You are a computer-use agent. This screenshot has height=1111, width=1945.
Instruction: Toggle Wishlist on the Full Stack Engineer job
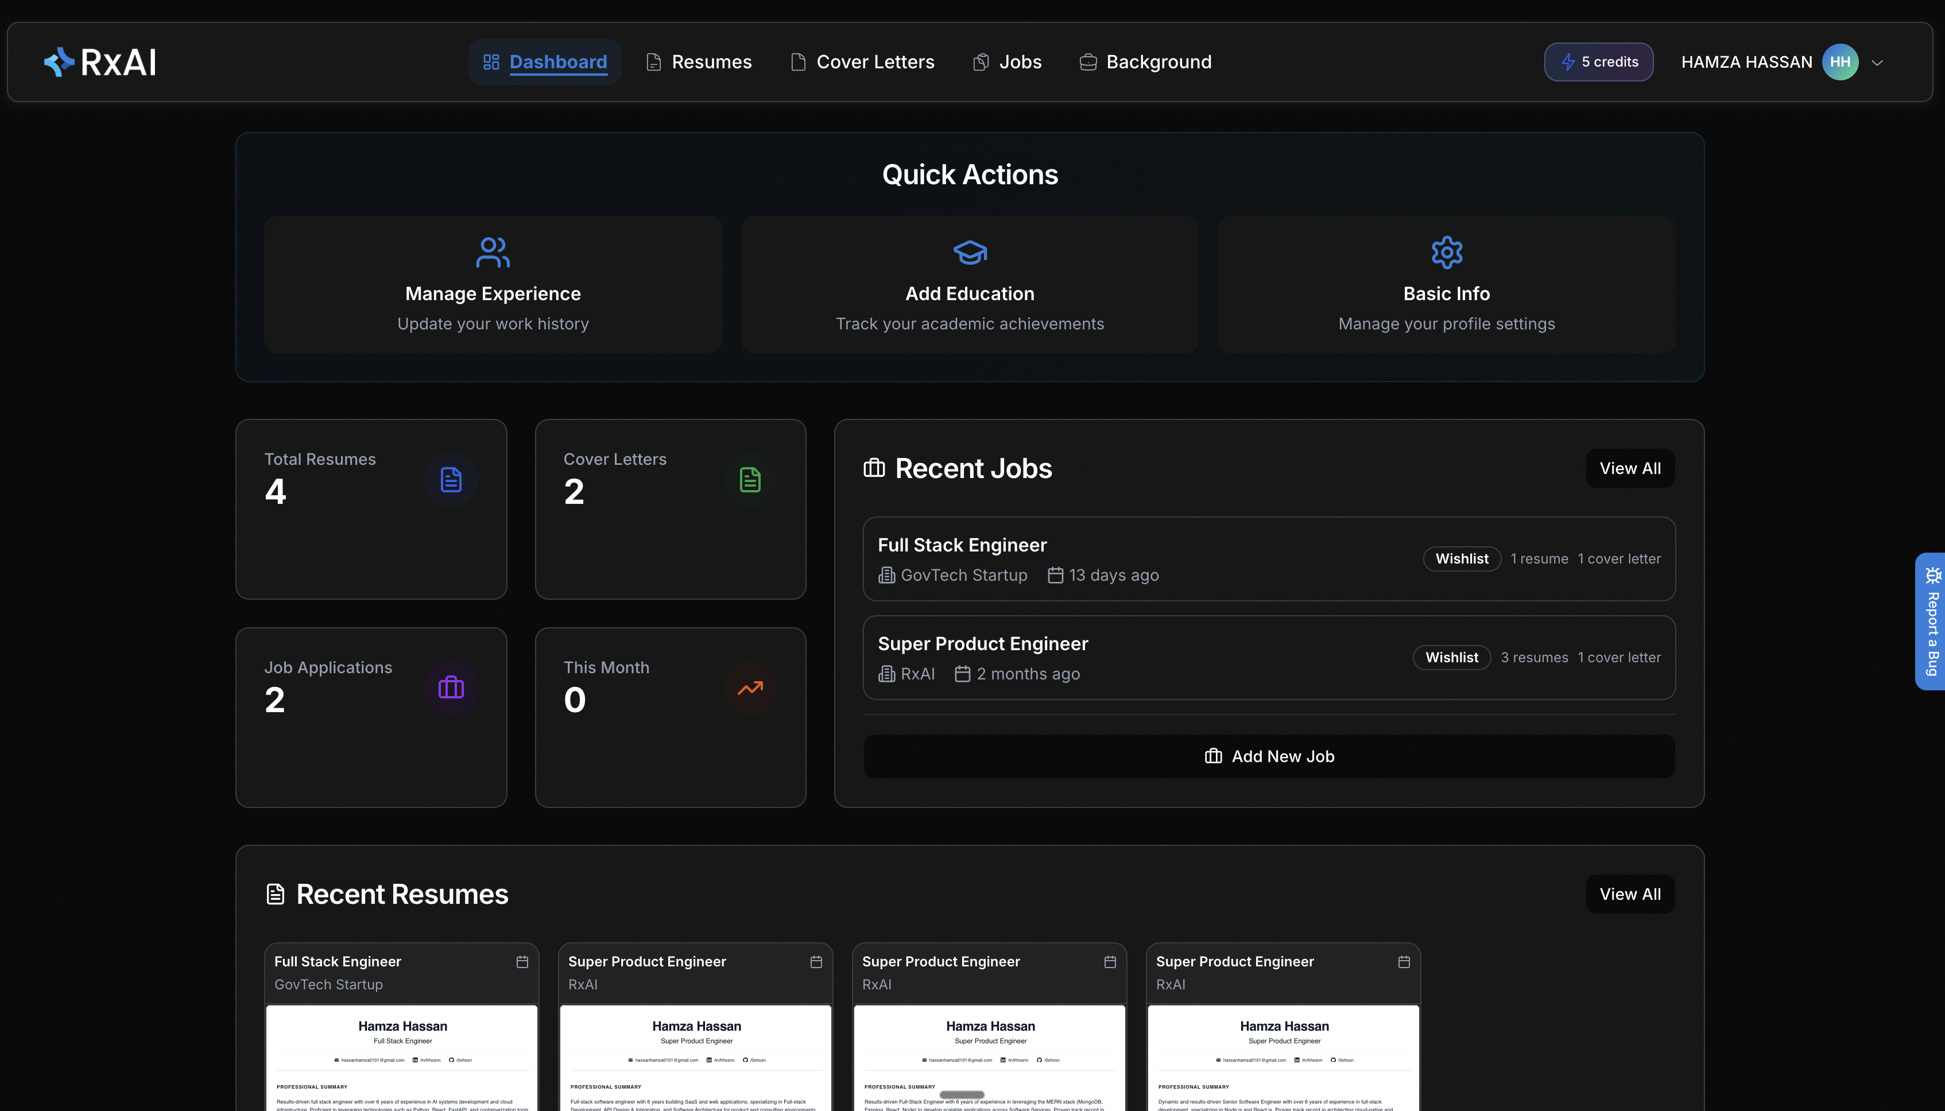pyautogui.click(x=1461, y=558)
